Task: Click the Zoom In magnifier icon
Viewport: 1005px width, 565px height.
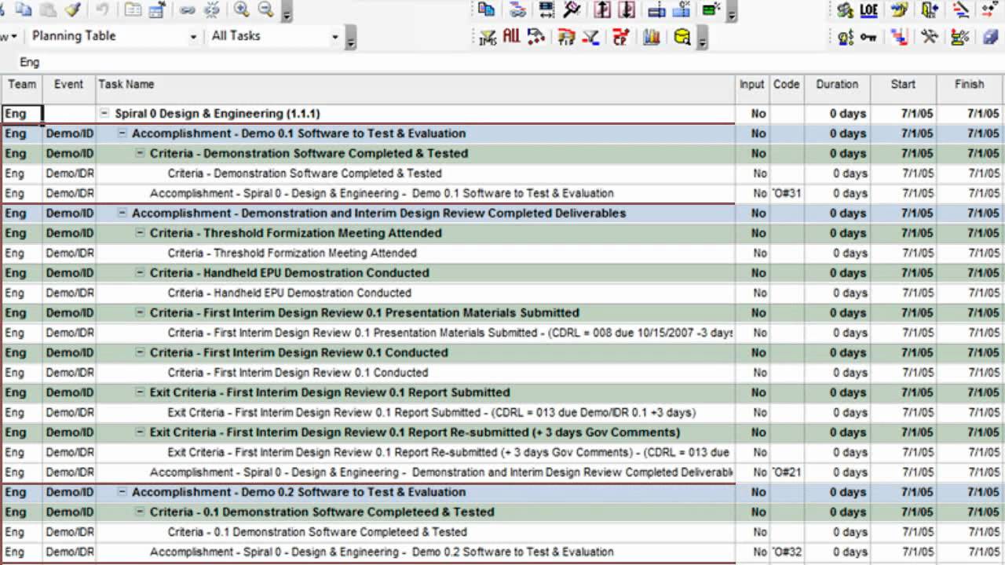Action: click(x=241, y=9)
